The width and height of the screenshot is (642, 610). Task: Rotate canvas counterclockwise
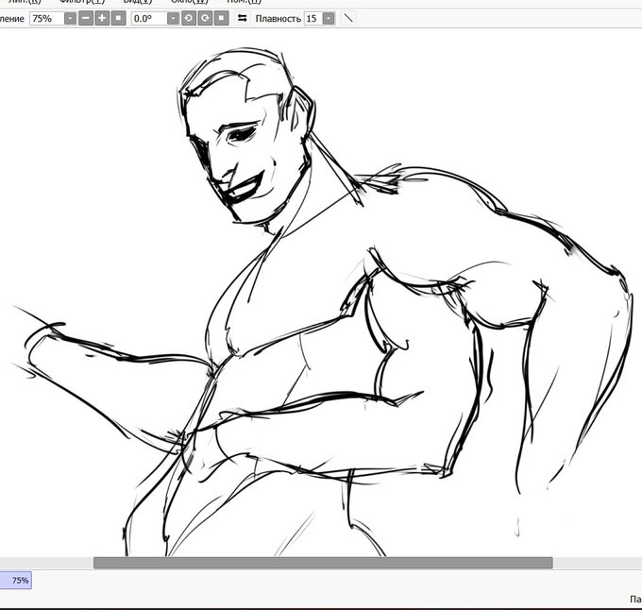pyautogui.click(x=188, y=19)
